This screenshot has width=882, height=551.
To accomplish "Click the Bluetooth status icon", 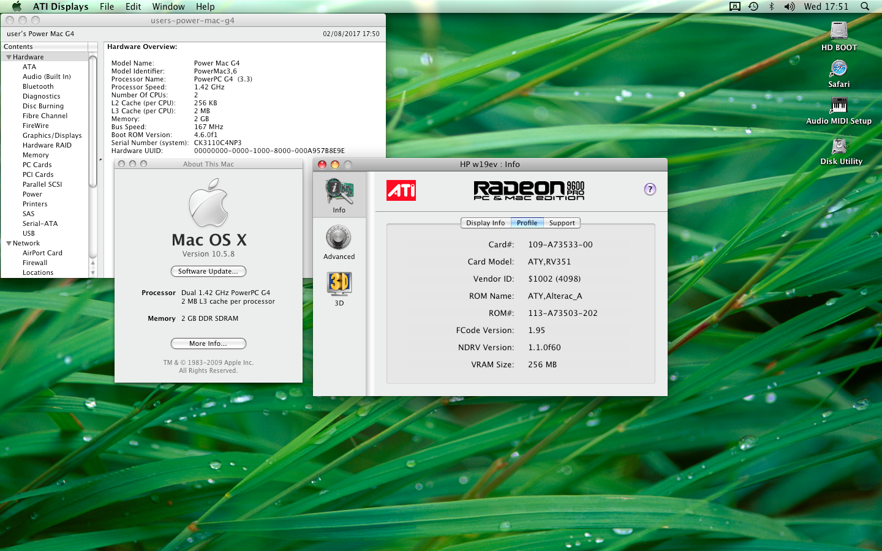I will [x=771, y=6].
